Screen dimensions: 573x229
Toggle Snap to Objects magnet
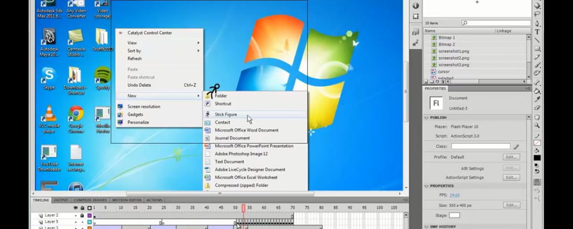coord(537,182)
